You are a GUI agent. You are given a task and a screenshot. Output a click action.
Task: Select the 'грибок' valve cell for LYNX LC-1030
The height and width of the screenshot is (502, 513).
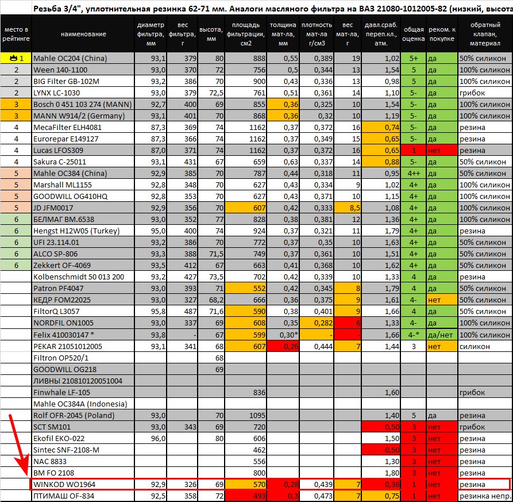[x=485, y=93]
